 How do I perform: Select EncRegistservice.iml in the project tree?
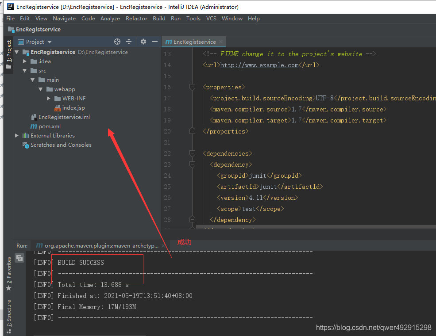(64, 117)
